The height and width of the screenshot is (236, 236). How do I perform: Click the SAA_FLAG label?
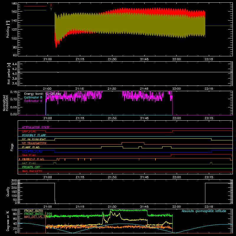point(29,155)
